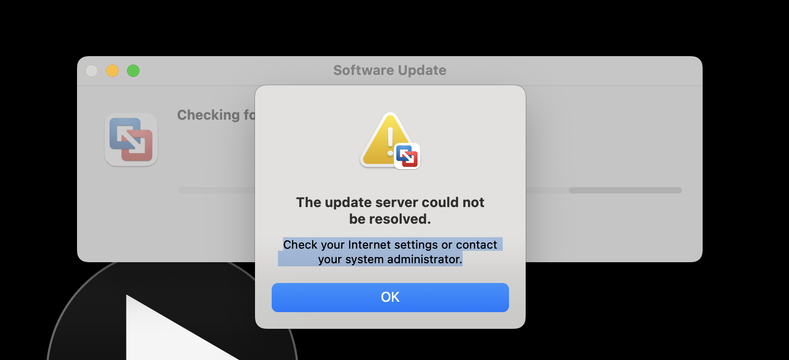Close the Software Update window
Image resolution: width=789 pixels, height=360 pixels.
(x=92, y=71)
